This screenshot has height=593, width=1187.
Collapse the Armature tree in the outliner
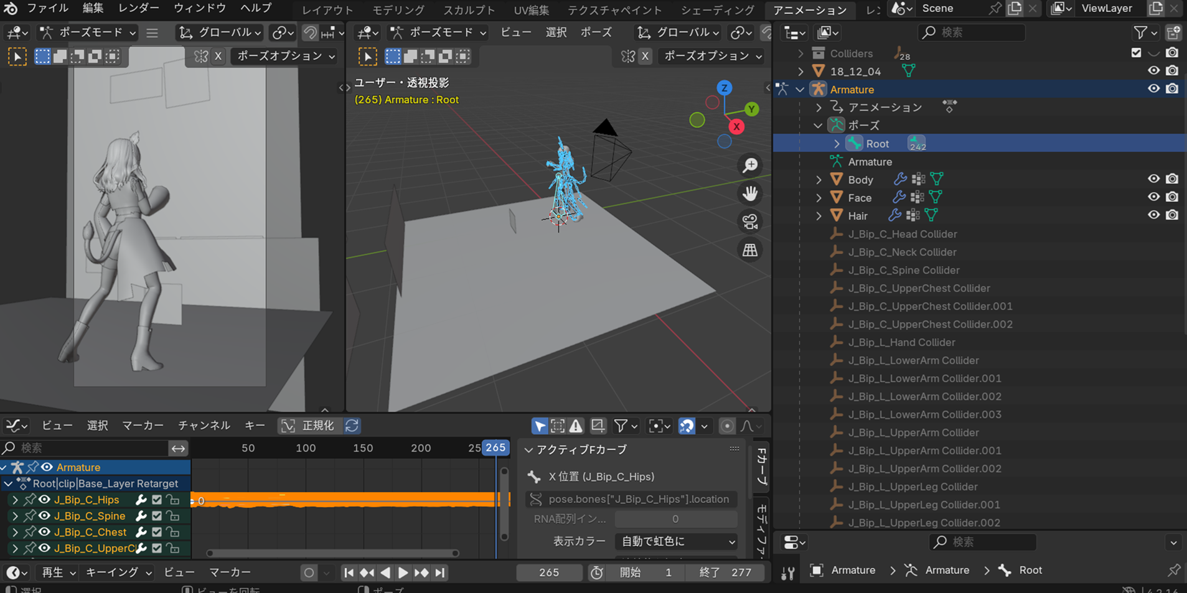click(x=800, y=89)
